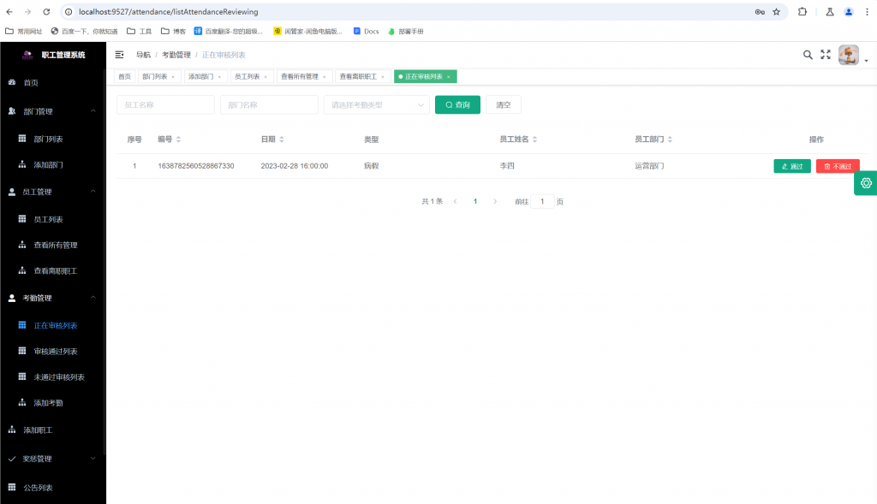
Task: Enter fullscreen with the expand icon
Action: 825,54
